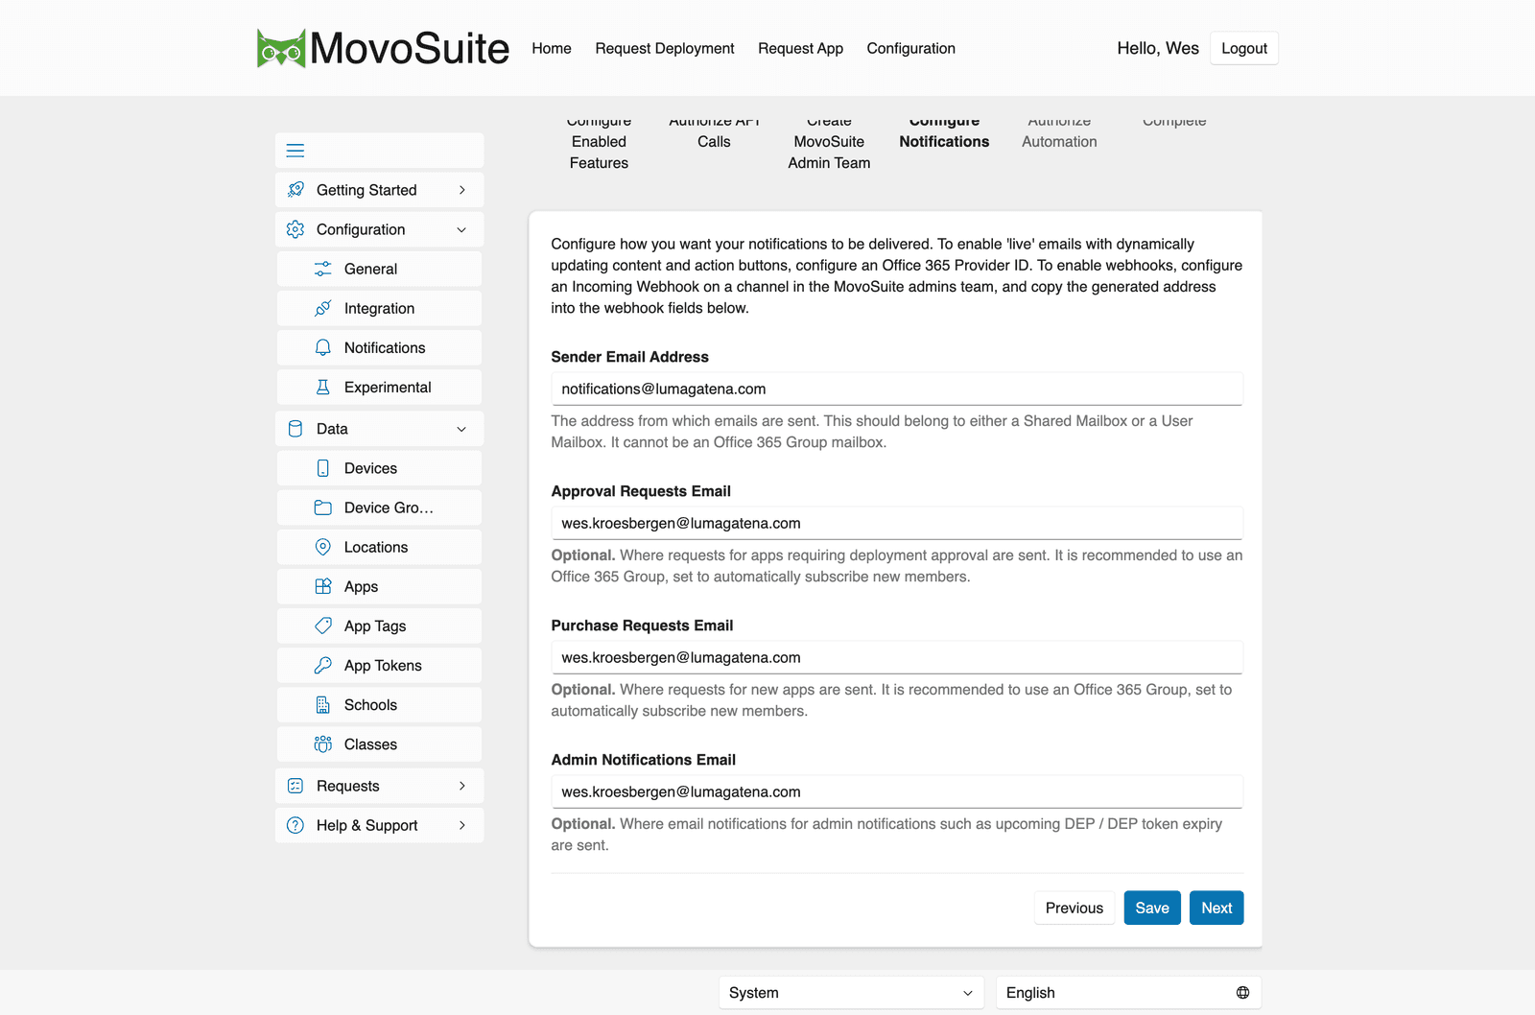Viewport: 1535px width, 1015px height.
Task: Open Home in top navigation
Action: click(552, 48)
